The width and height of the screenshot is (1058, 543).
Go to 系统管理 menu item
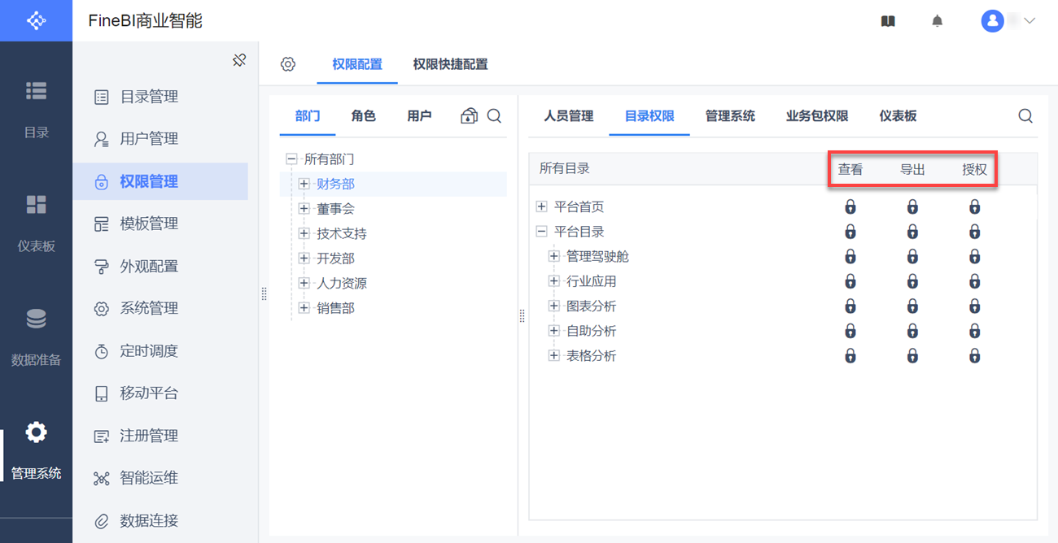point(148,309)
